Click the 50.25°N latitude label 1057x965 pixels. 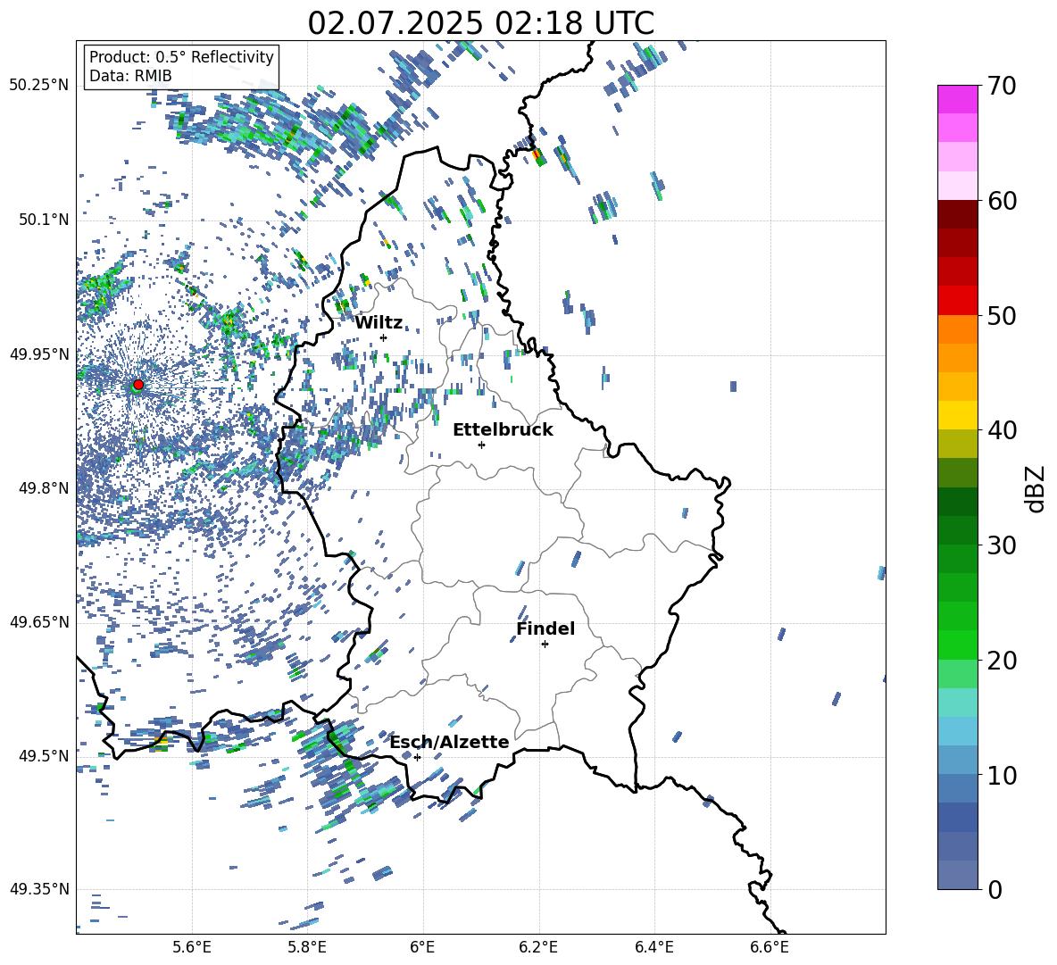tap(39, 86)
